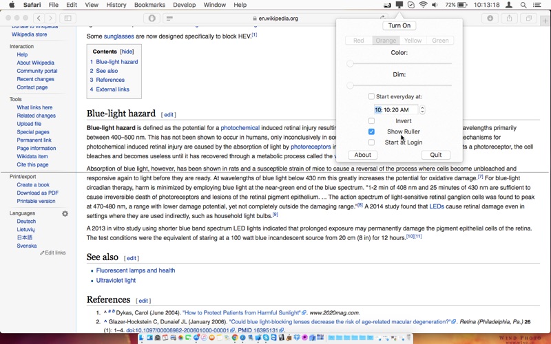The height and width of the screenshot is (344, 551).
Task: Go back with Safari's back arrow
Action: (x=39, y=18)
